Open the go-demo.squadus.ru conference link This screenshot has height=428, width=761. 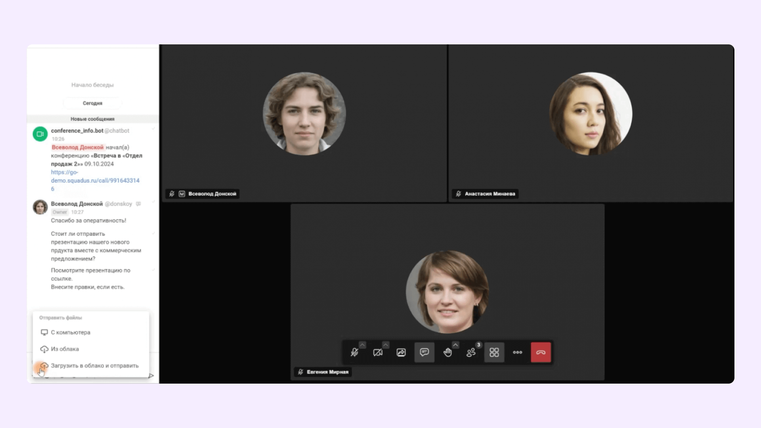[x=95, y=180]
